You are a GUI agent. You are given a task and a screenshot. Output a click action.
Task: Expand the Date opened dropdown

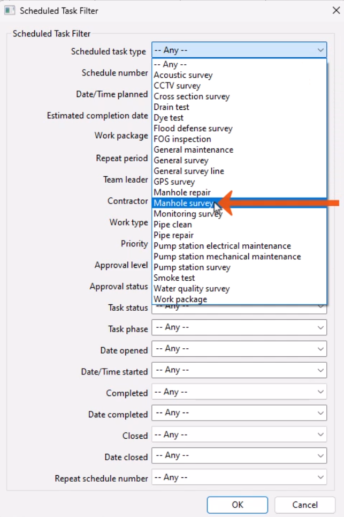tap(239, 349)
